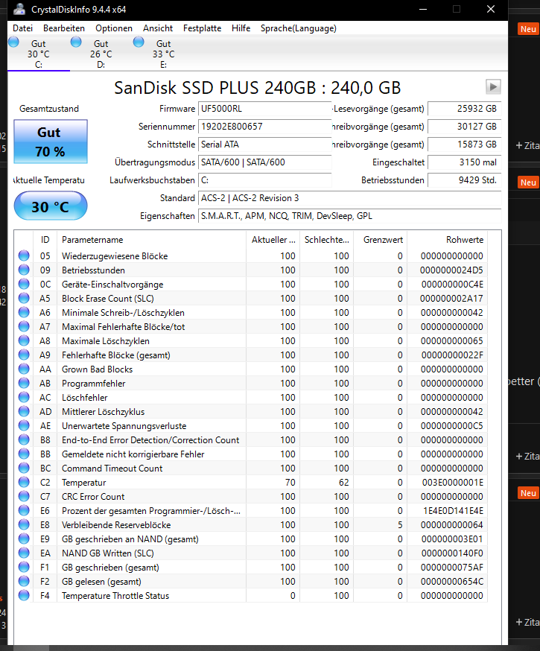The height and width of the screenshot is (651, 540).
Task: Click the Übertragungsmodus field SATA/600
Action: [264, 162]
